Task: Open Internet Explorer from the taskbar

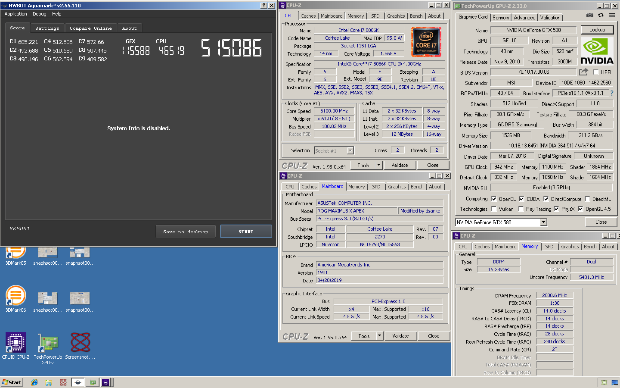Action: click(34, 382)
